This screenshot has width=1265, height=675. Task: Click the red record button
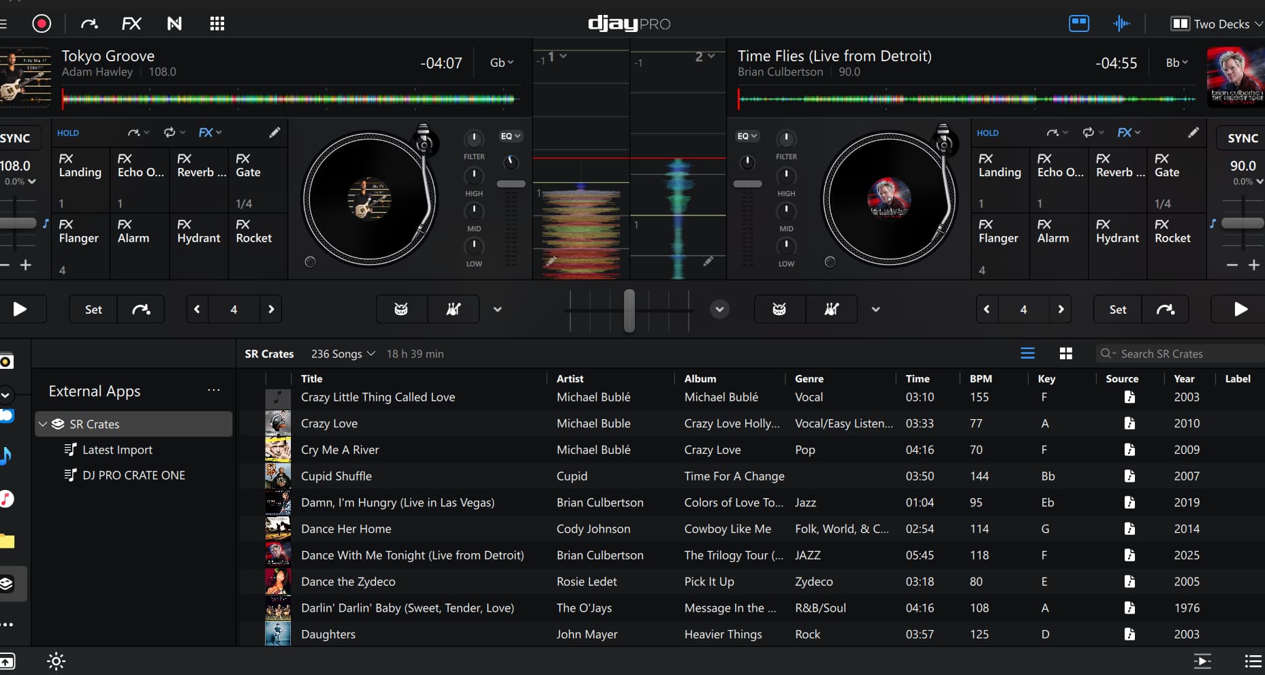pos(42,24)
